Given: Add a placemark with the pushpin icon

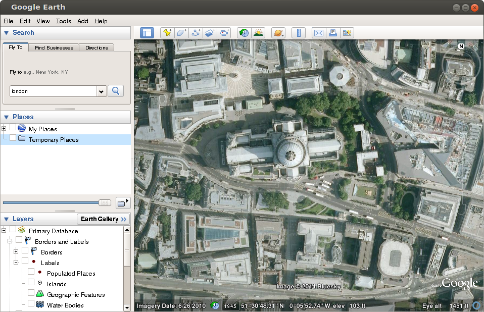Looking at the screenshot, I should (167, 33).
